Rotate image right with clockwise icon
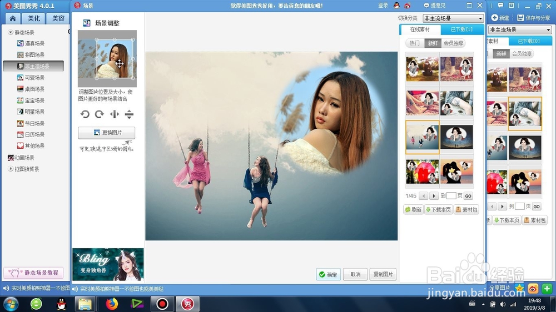 pos(100,114)
